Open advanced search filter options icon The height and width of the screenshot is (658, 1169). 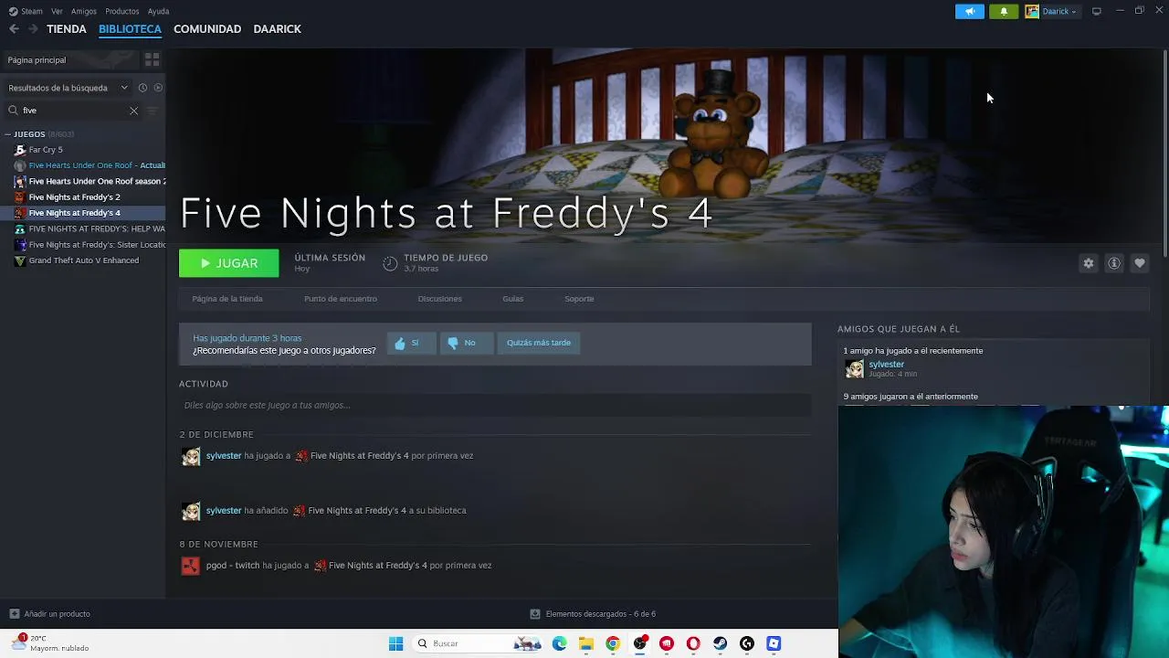tap(153, 111)
